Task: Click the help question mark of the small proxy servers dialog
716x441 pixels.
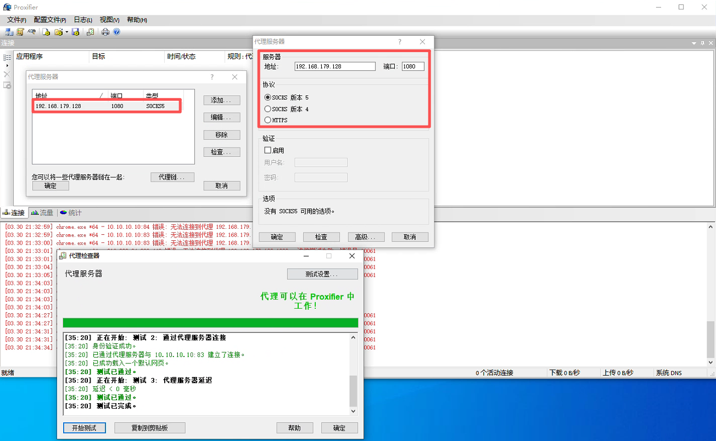Action: point(212,77)
